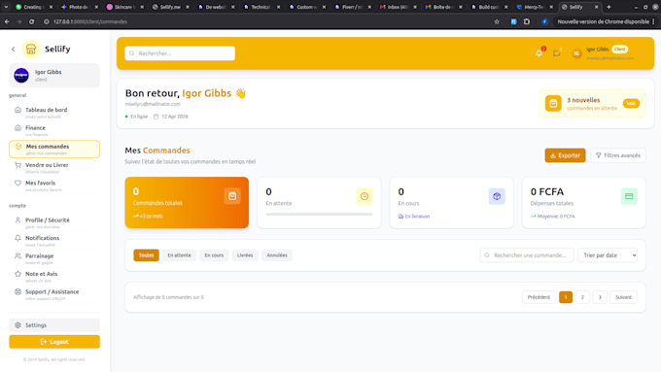Viewport: 661px width, 372px height.
Task: Click the Rechercher search field in header
Action: 180,53
